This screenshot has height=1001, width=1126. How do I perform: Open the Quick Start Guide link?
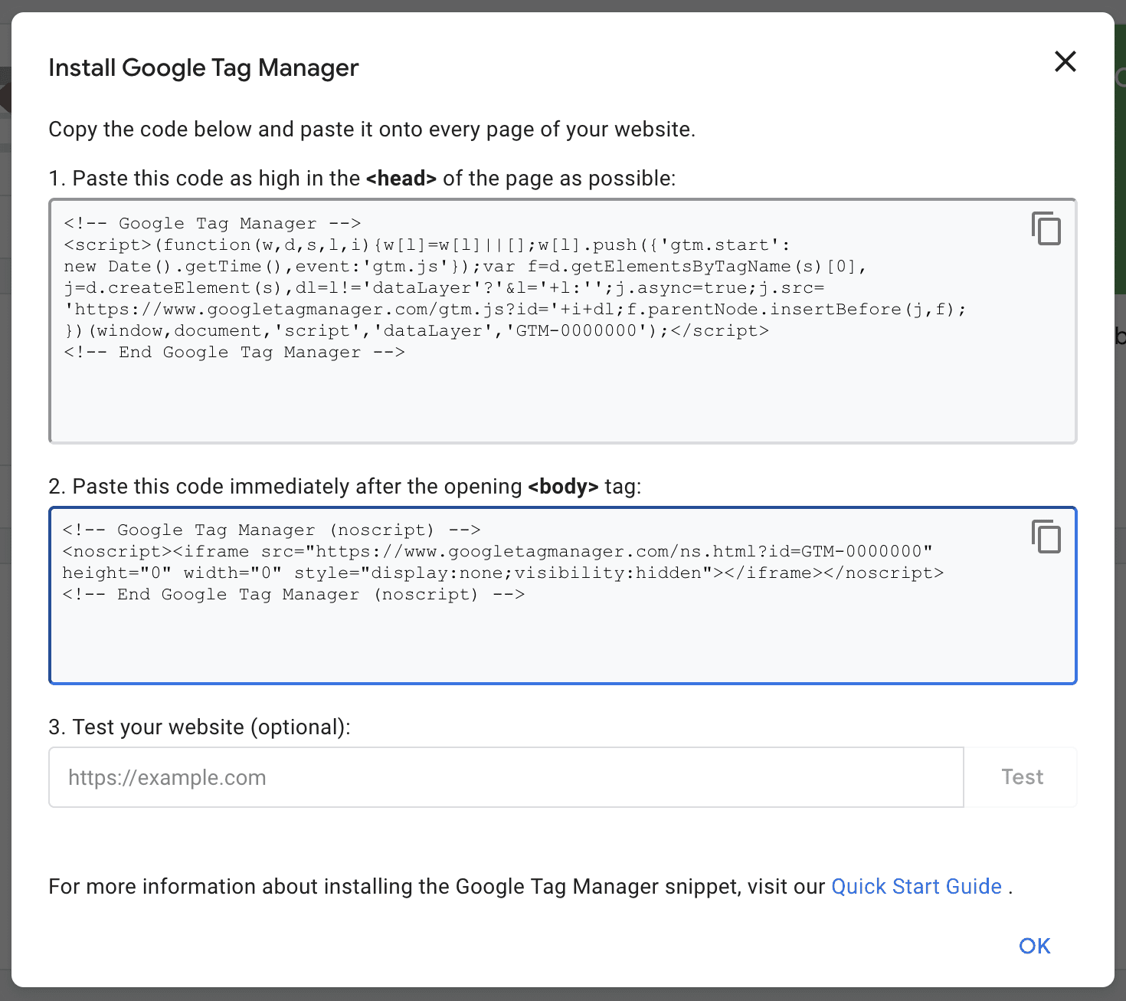(916, 886)
